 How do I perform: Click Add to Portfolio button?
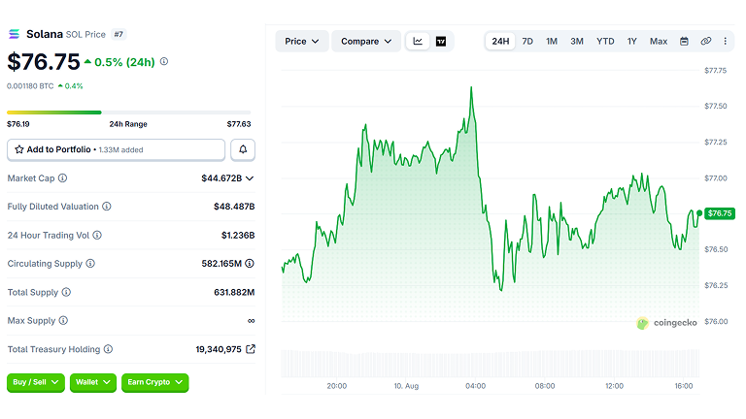(117, 149)
